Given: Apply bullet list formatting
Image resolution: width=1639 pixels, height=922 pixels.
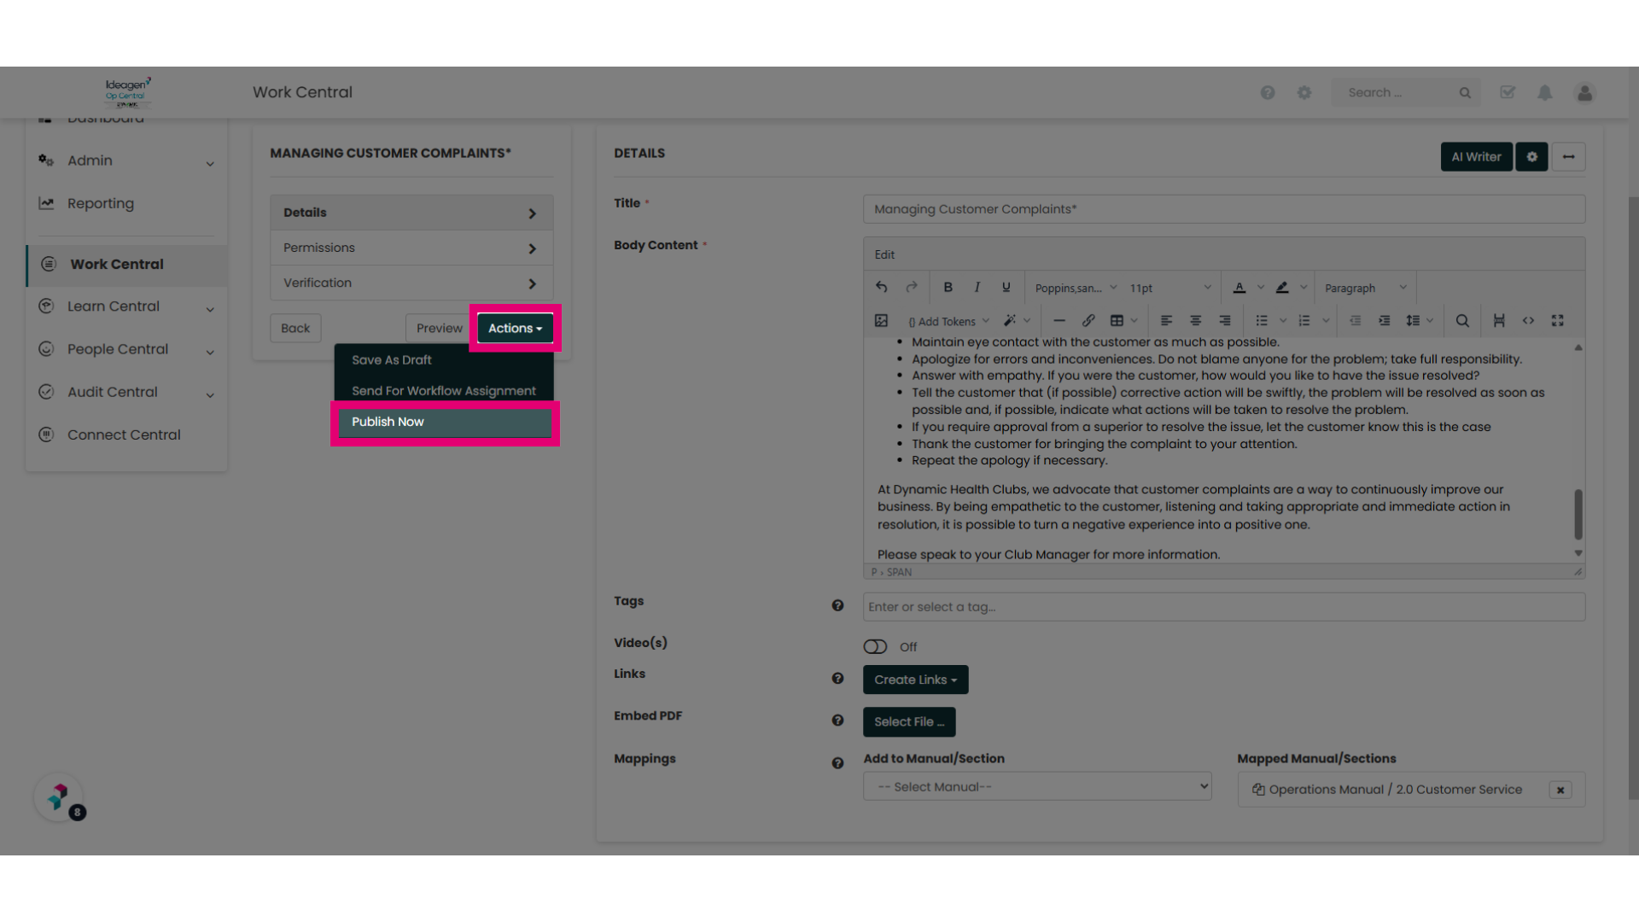Looking at the screenshot, I should pyautogui.click(x=1262, y=320).
